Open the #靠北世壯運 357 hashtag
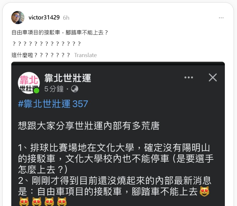237x206 pixels. pyautogui.click(x=53, y=104)
